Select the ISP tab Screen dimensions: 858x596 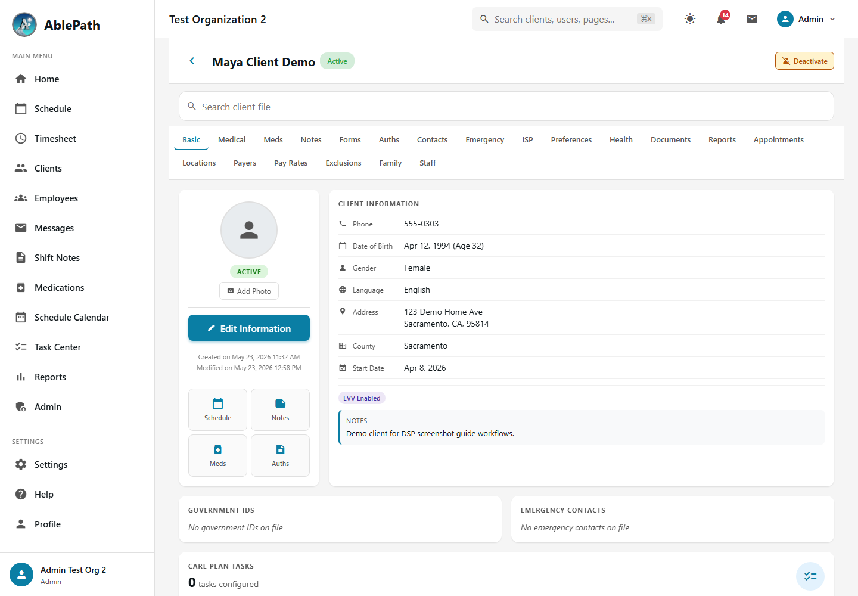(527, 139)
